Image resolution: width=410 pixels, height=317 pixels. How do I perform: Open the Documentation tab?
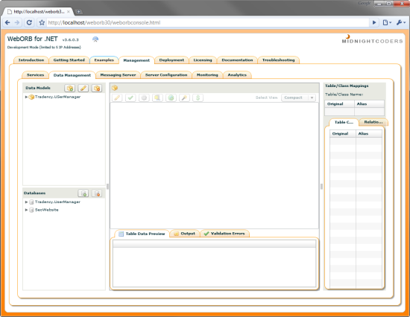237,60
